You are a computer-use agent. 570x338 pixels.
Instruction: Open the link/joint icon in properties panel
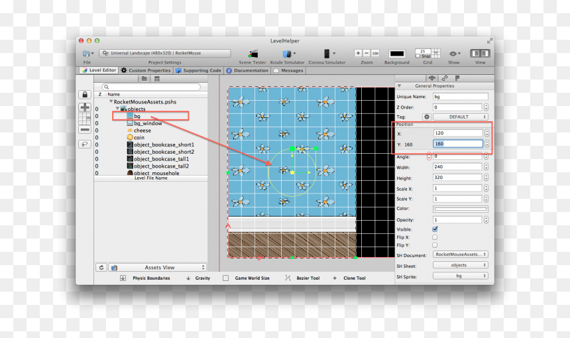pyautogui.click(x=445, y=78)
